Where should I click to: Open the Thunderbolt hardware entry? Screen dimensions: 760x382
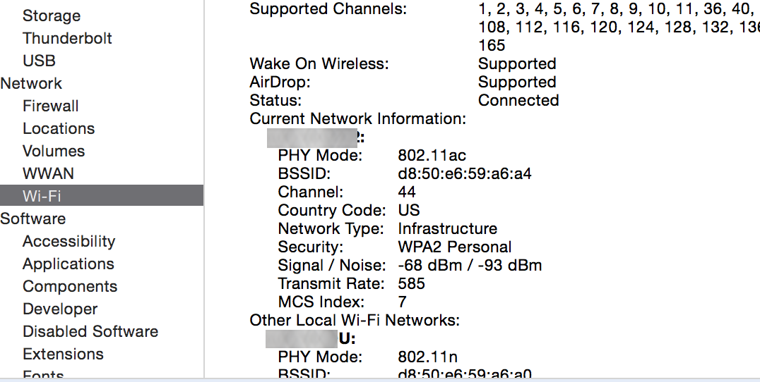pos(67,38)
